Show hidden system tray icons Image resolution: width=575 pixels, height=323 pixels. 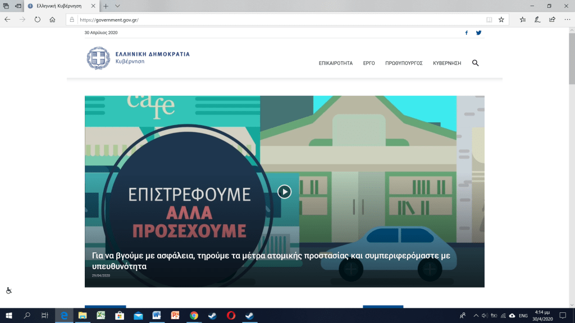click(x=476, y=316)
